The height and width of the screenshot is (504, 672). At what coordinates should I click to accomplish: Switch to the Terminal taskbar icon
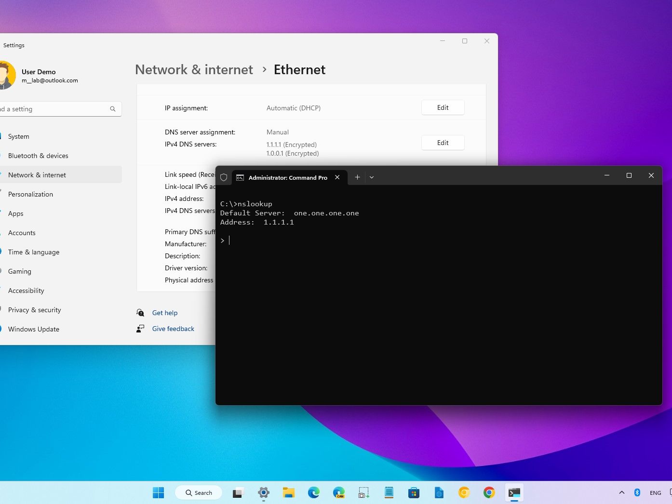(x=514, y=492)
